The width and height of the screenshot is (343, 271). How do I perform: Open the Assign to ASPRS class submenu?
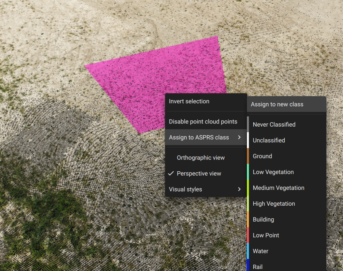point(199,137)
